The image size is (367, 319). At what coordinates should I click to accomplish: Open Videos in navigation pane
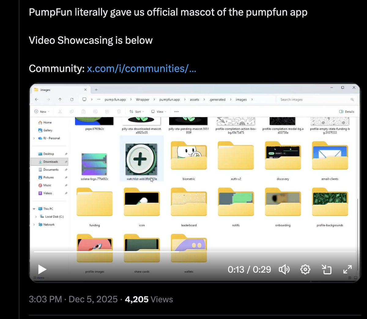tap(45, 193)
